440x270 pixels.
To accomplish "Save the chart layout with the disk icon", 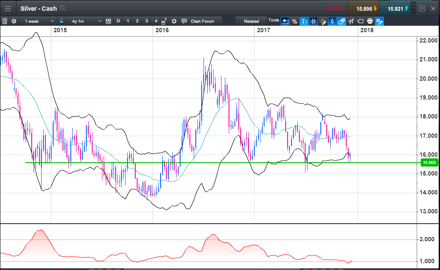I will pyautogui.click(x=164, y=21).
